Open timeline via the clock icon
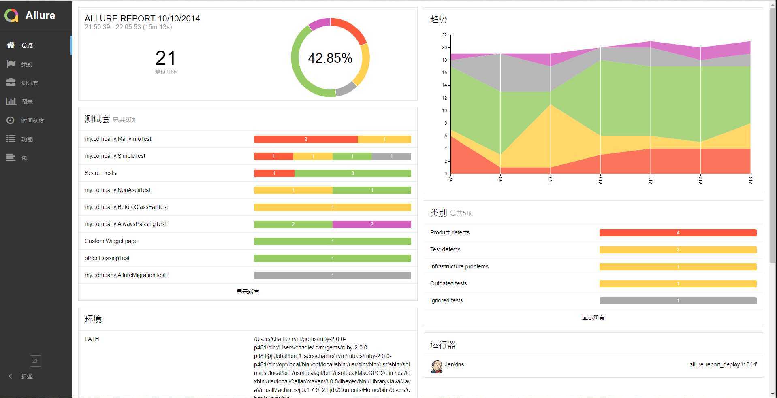777x398 pixels. point(11,120)
